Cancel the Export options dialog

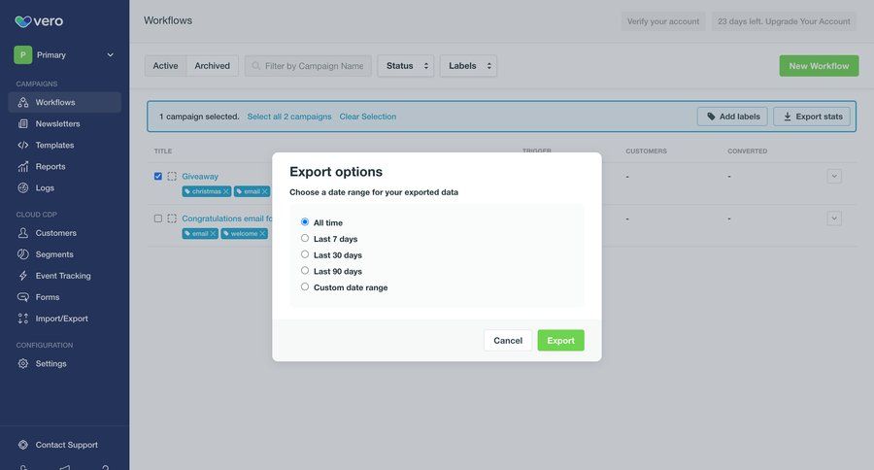(508, 340)
